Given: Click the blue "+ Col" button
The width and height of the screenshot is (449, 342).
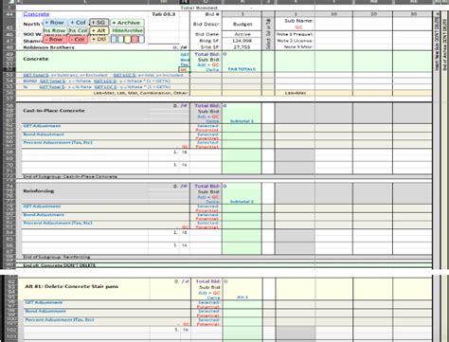Looking at the screenshot, I should pyautogui.click(x=78, y=23).
